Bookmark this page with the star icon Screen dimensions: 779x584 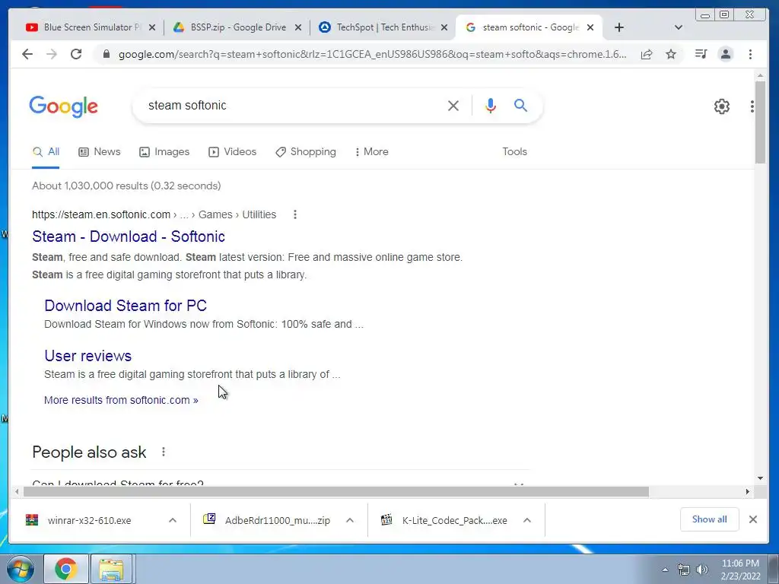671,54
